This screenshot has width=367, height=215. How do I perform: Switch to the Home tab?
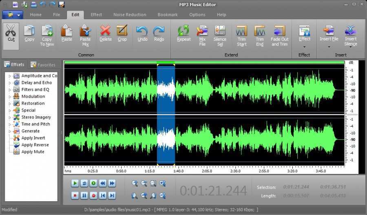(x=35, y=15)
